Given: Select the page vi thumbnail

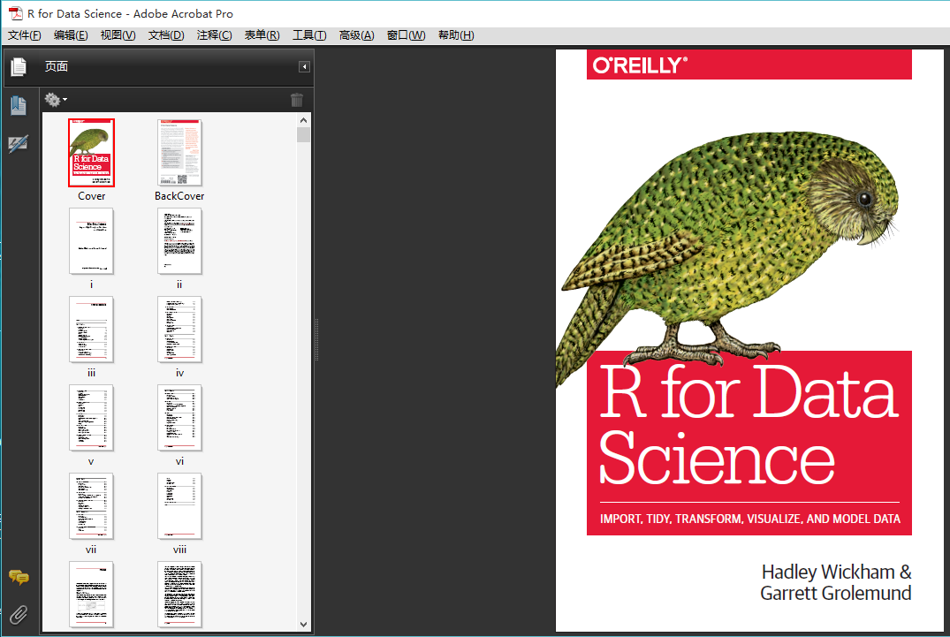Looking at the screenshot, I should pyautogui.click(x=179, y=418).
